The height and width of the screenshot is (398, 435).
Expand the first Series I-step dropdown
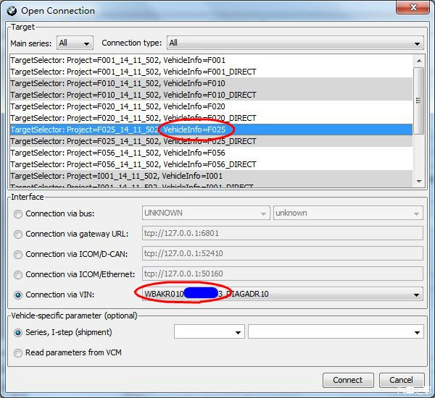(209, 332)
